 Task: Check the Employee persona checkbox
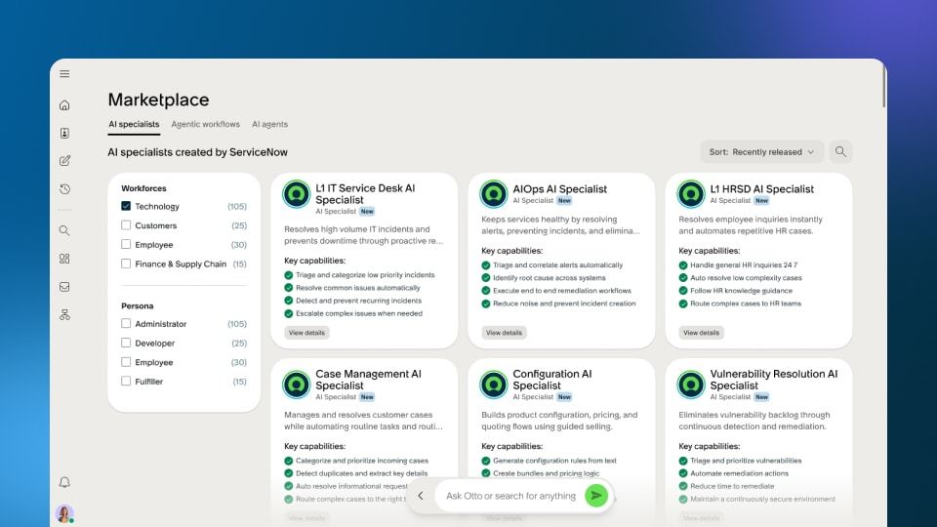126,362
